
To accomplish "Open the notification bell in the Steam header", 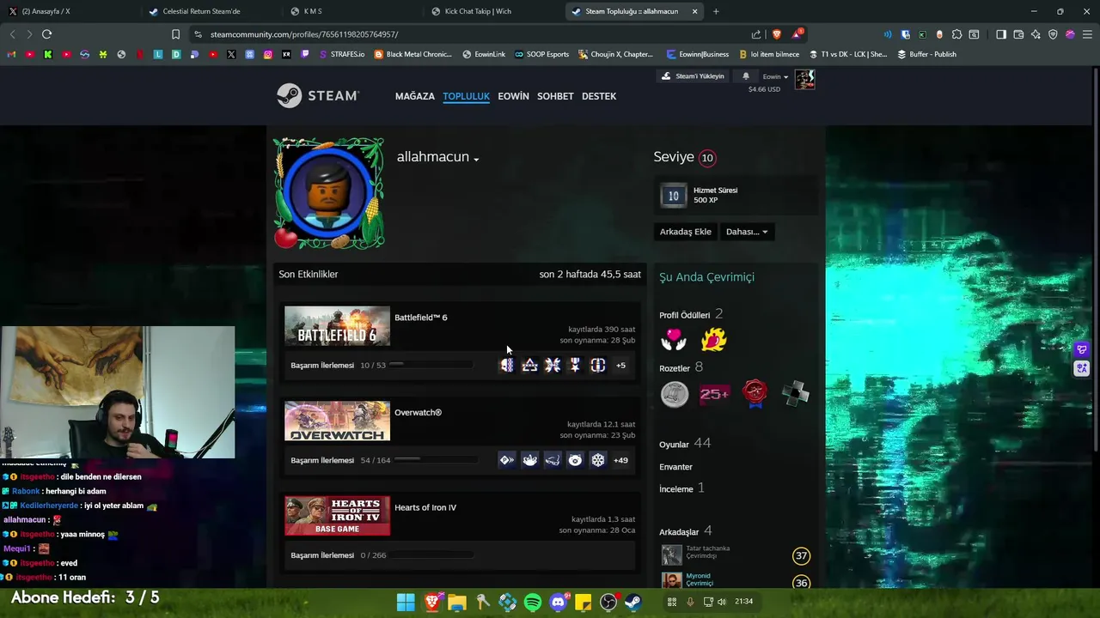I will click(x=745, y=76).
